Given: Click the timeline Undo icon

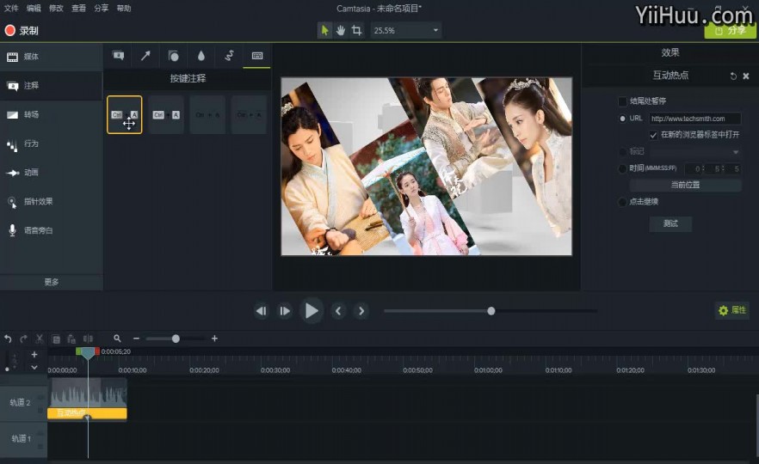Looking at the screenshot, I should (8, 339).
